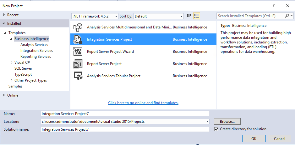Open the Location path dropdown

point(207,121)
